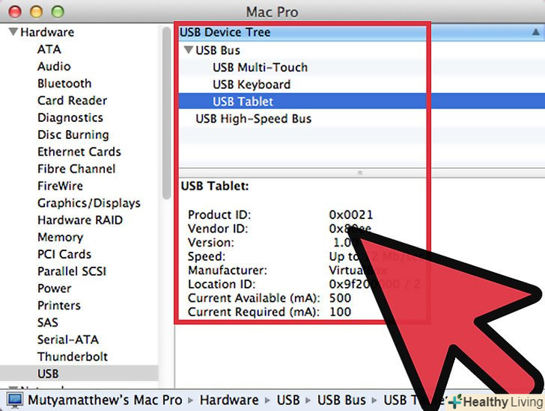Select USB Multi-Touch device
This screenshot has width=545, height=411.
tap(260, 67)
